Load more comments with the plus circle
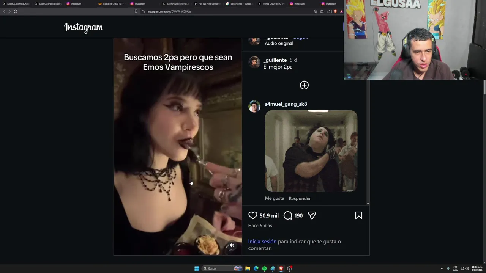The image size is (486, 273). [304, 85]
